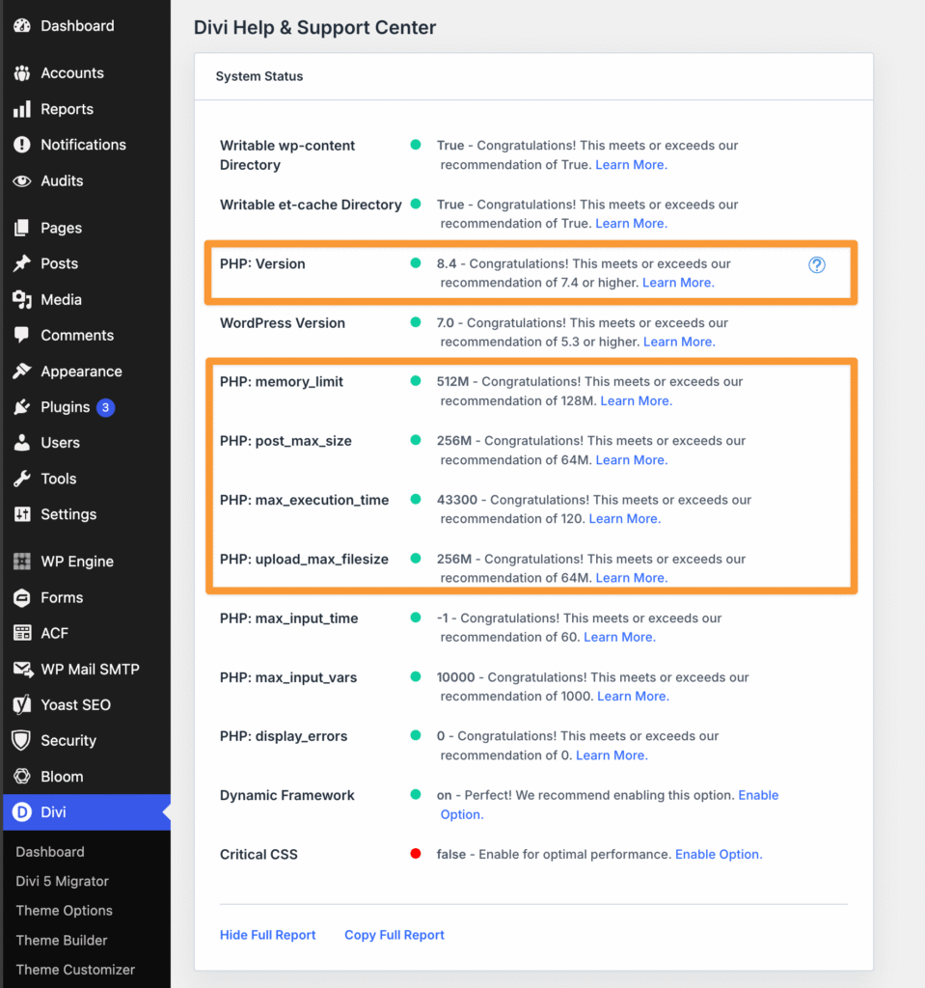Click the 'PHP: display_errors' label

pos(284,736)
